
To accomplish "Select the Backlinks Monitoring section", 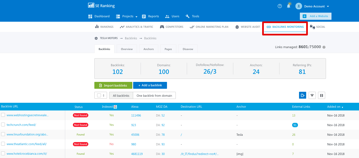I will tap(285, 27).
